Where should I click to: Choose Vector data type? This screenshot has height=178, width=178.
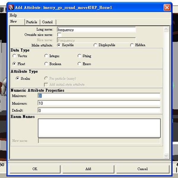14,56
